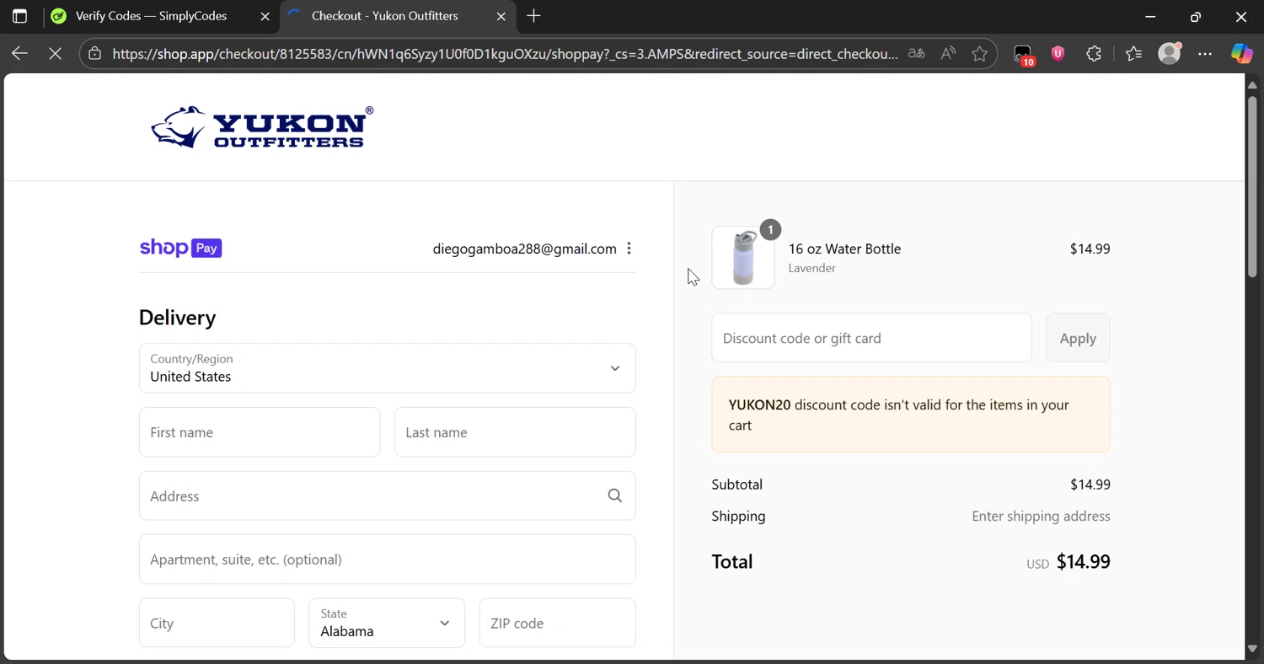Stop page loading with the X button
The width and height of the screenshot is (1264, 664).
(56, 54)
